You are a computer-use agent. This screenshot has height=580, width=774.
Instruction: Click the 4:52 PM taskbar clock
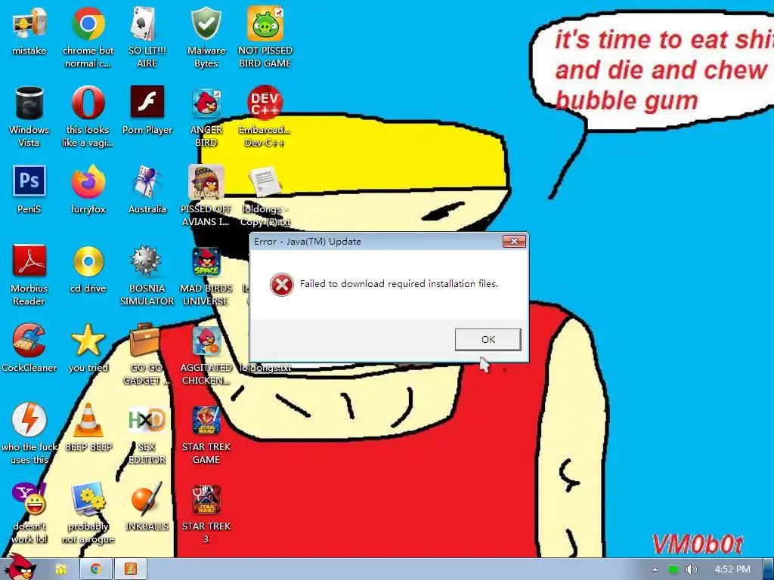tap(732, 569)
